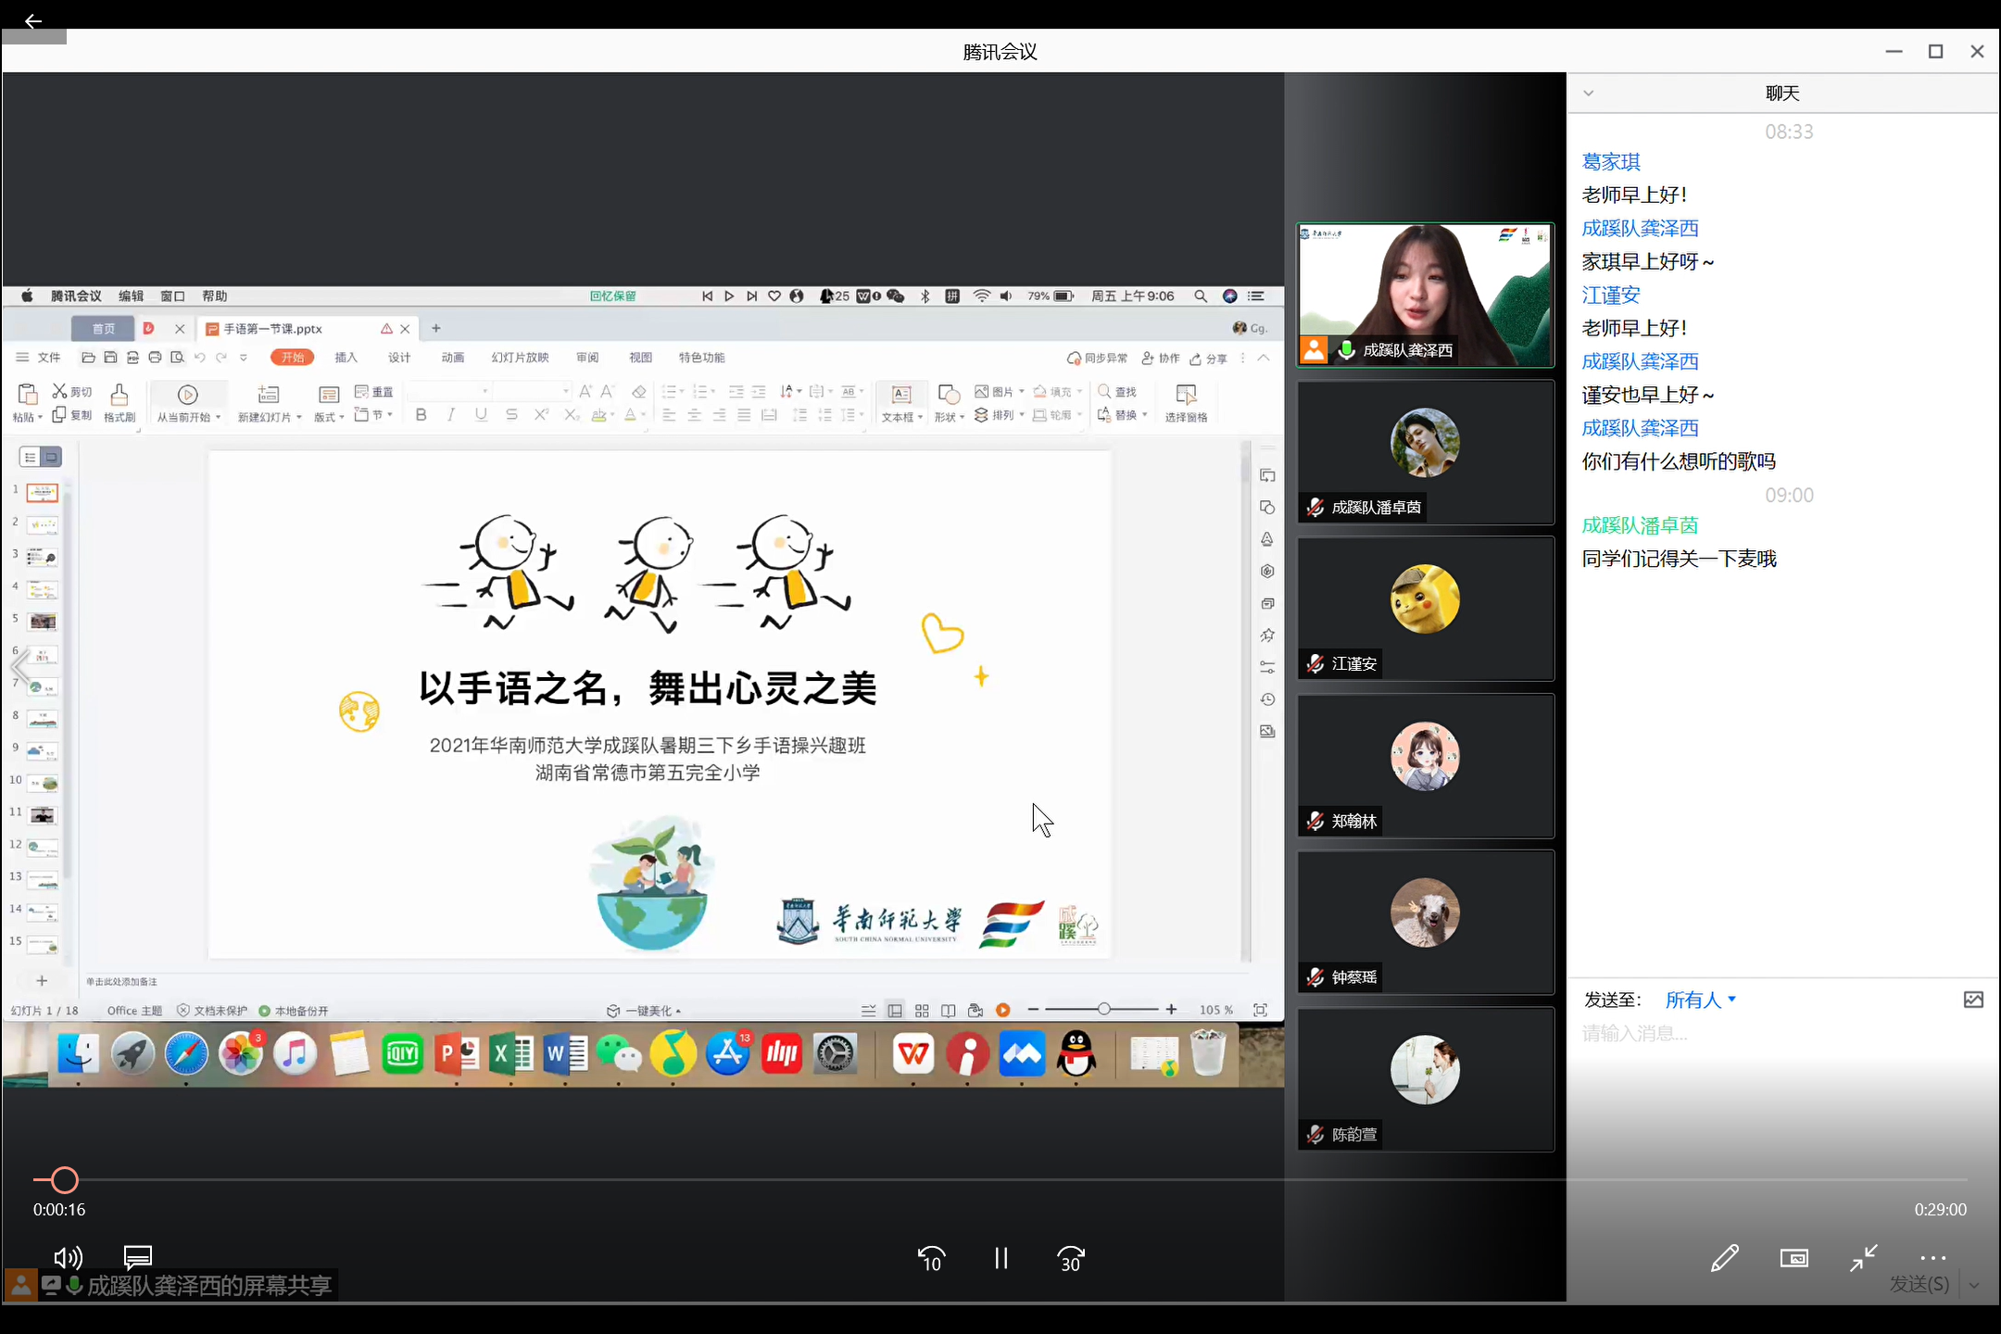Click the 文本框 text box icon
Screen dimensions: 2001x1334
pyautogui.click(x=901, y=395)
